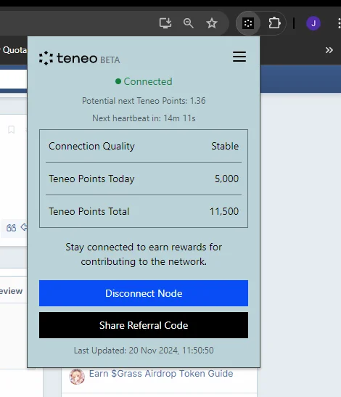Click the Teneo Points Total label
Screen dimensions: 341x397
[89, 211]
